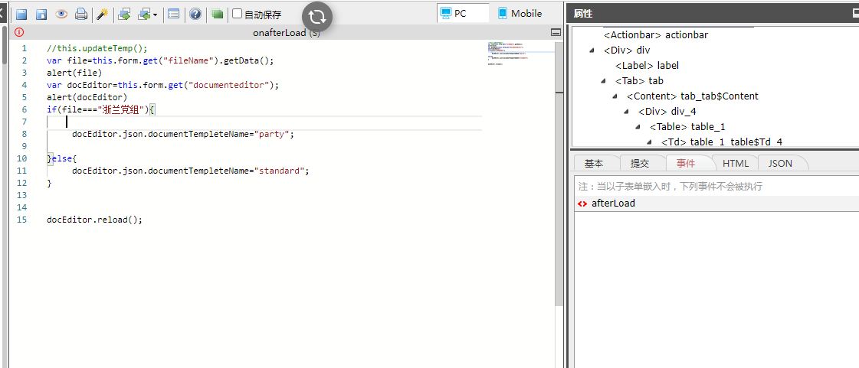The image size is (859, 368).
Task: Select <Label> label in the tree
Action: pyautogui.click(x=647, y=66)
